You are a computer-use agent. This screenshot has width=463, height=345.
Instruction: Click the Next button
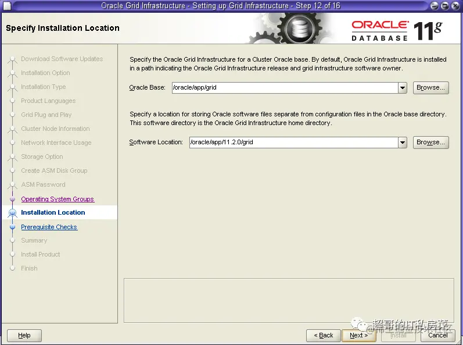click(358, 336)
